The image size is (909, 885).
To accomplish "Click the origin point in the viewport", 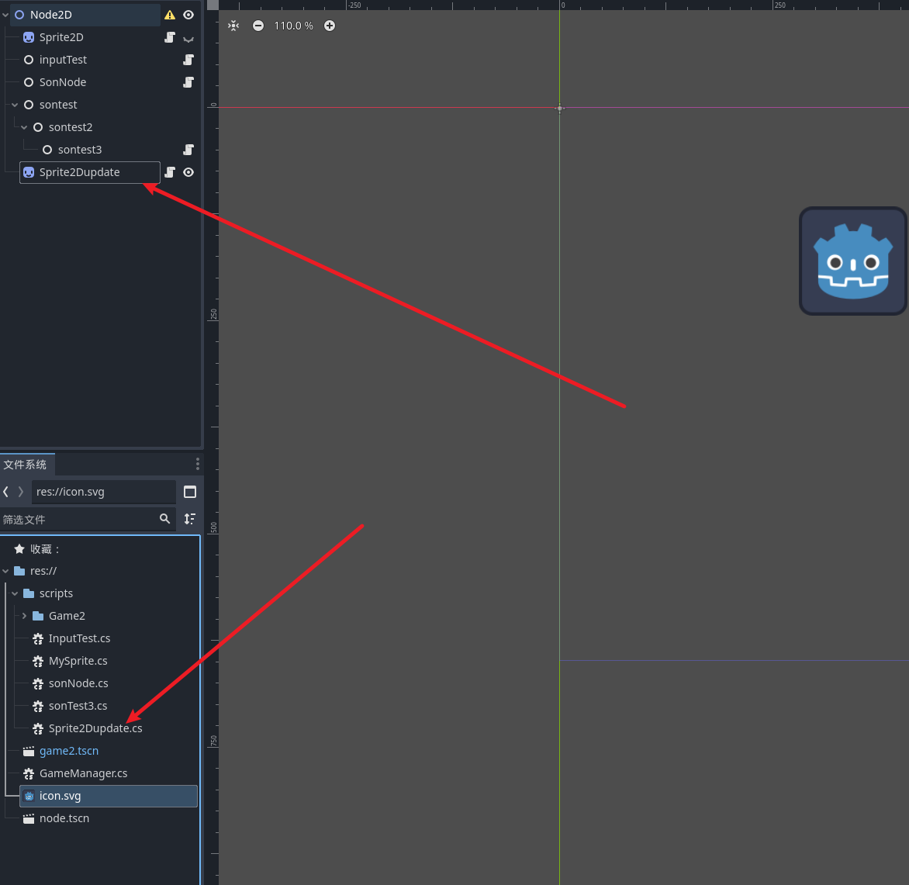I will pos(559,108).
